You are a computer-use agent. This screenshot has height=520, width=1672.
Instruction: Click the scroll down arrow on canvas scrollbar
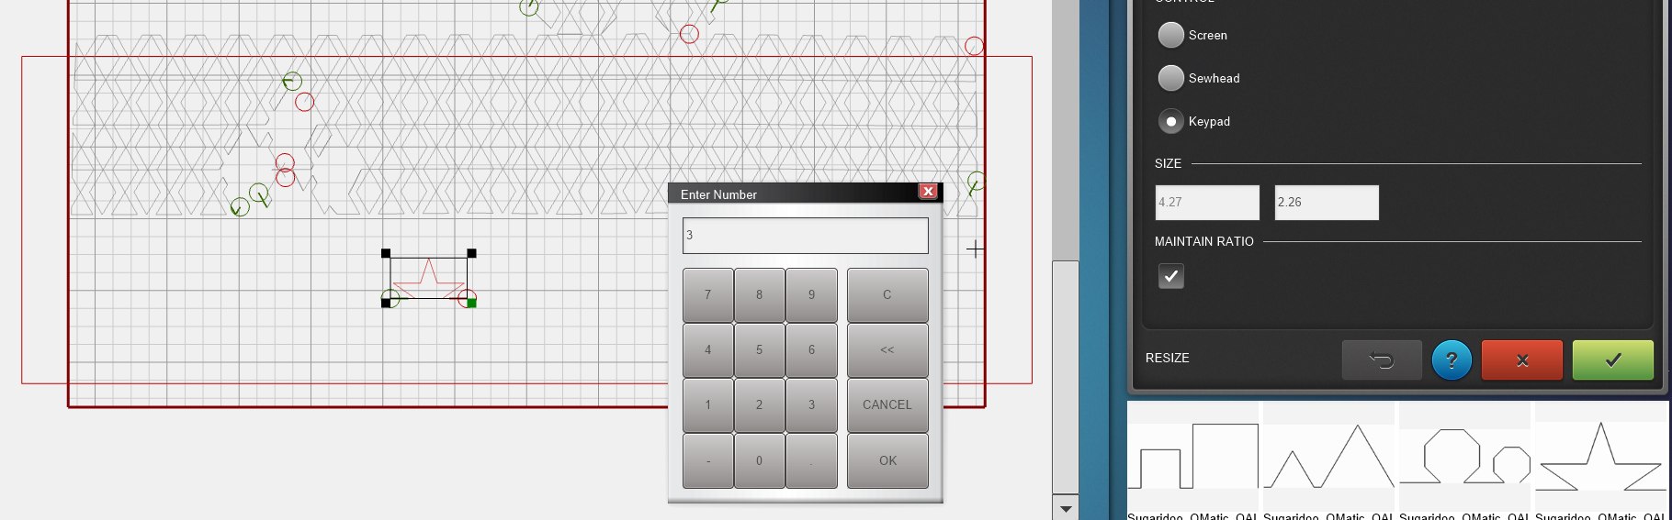[x=1066, y=508]
